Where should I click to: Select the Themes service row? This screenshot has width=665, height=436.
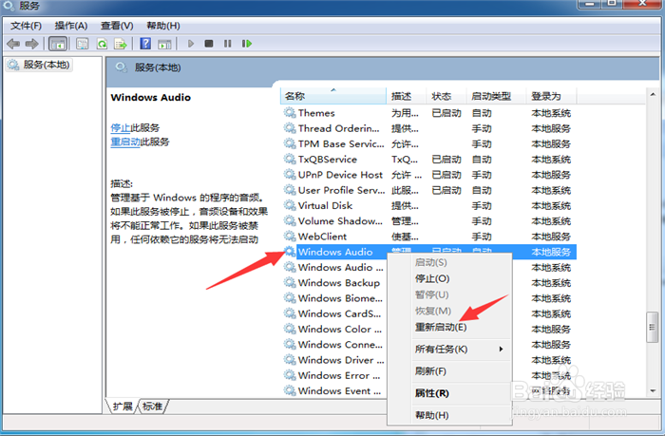pyautogui.click(x=428, y=113)
